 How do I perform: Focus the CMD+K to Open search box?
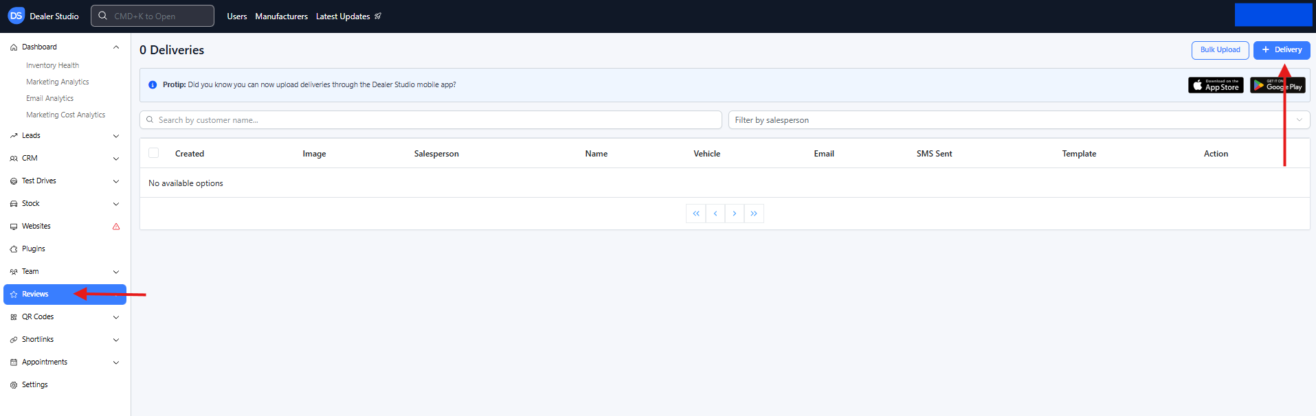153,16
